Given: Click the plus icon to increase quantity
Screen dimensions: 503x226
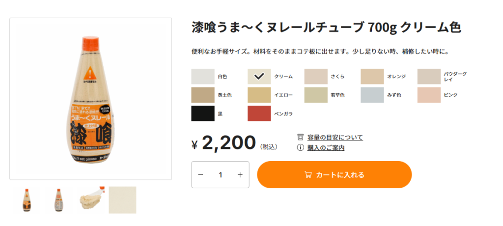Looking at the screenshot, I should pyautogui.click(x=240, y=174).
